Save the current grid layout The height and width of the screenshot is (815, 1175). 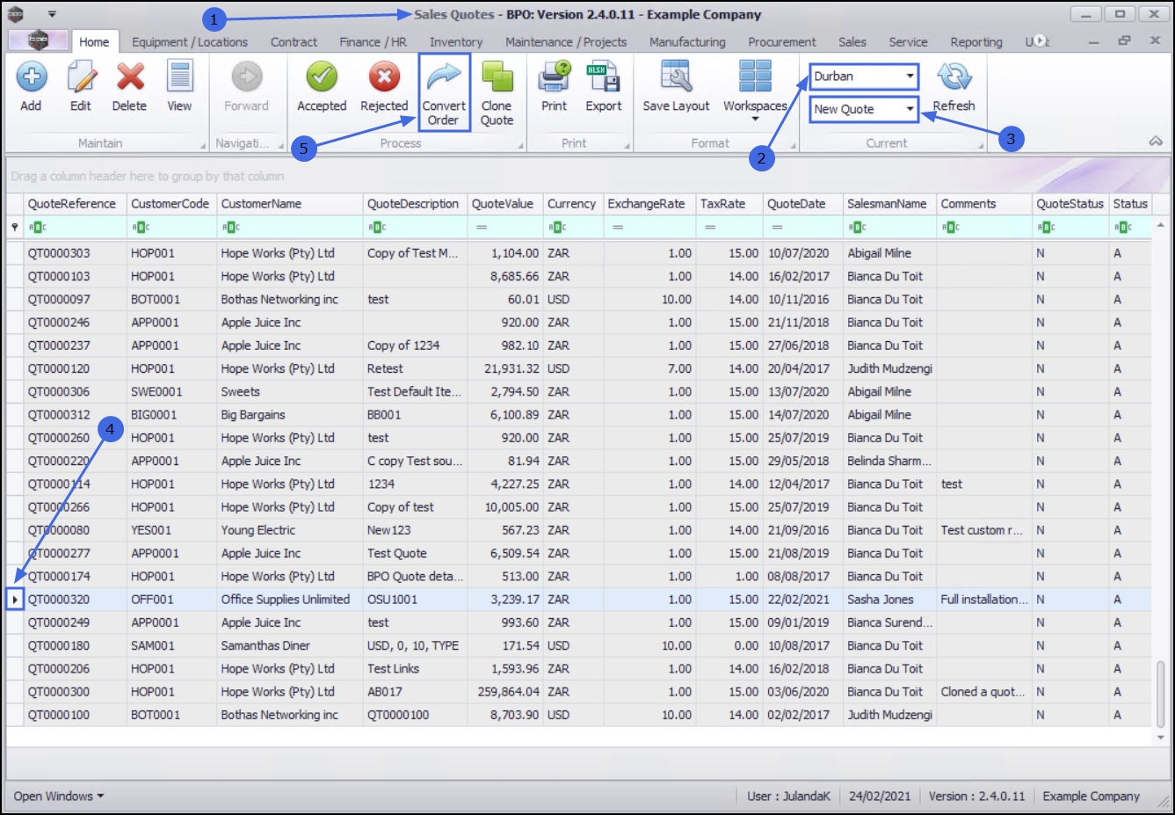676,77
